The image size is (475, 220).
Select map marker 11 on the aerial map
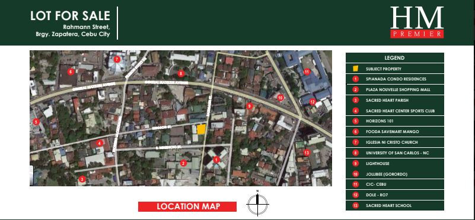pos(307,72)
